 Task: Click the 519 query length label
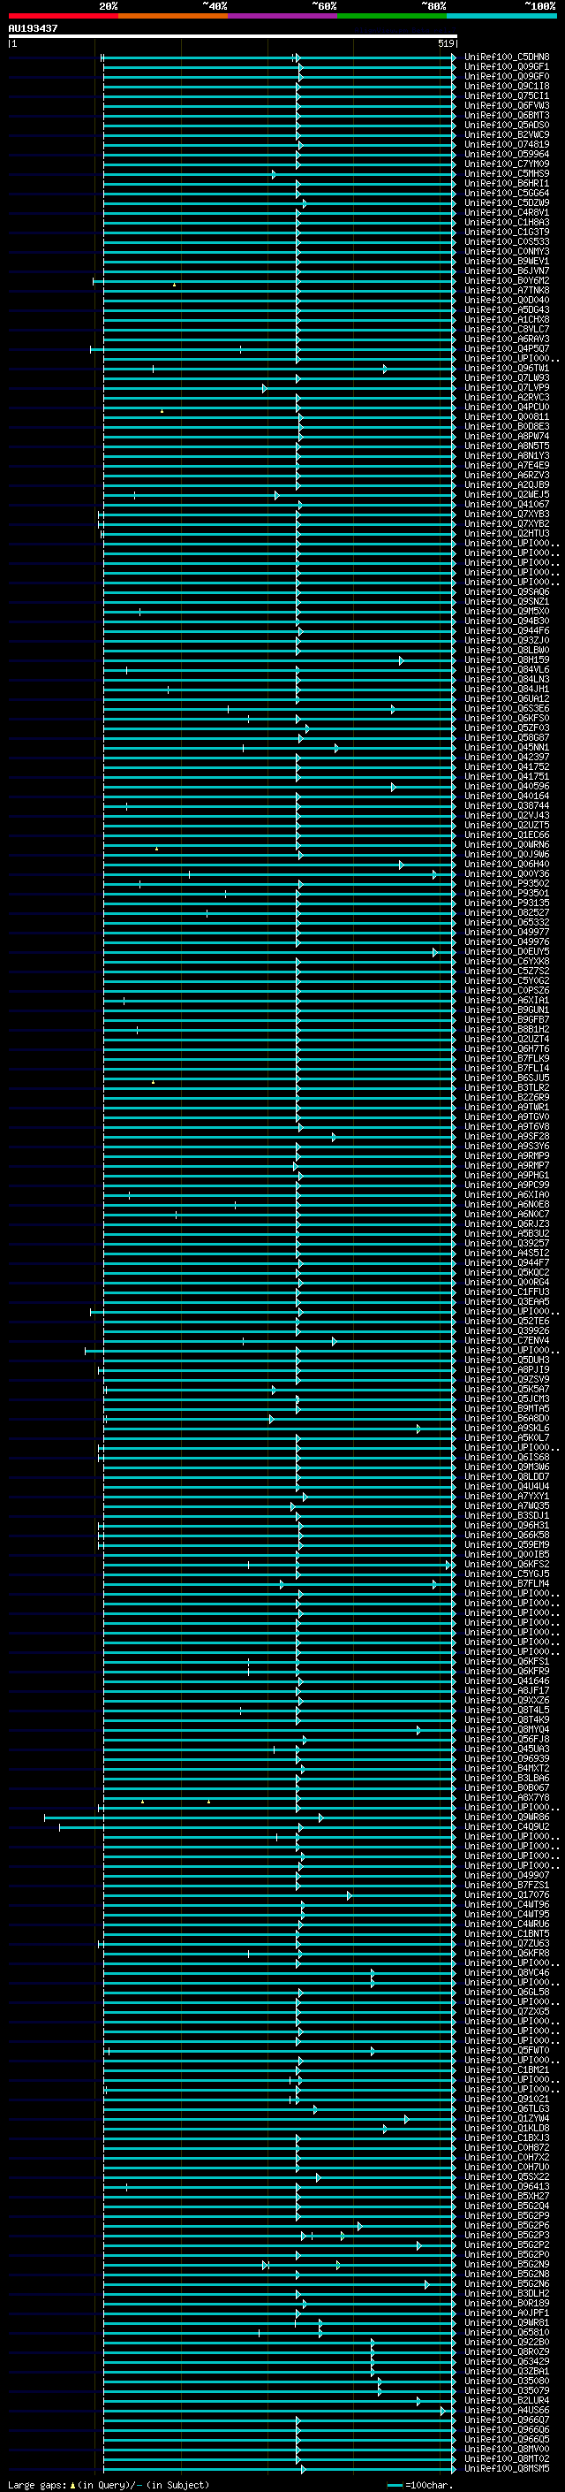click(x=446, y=43)
